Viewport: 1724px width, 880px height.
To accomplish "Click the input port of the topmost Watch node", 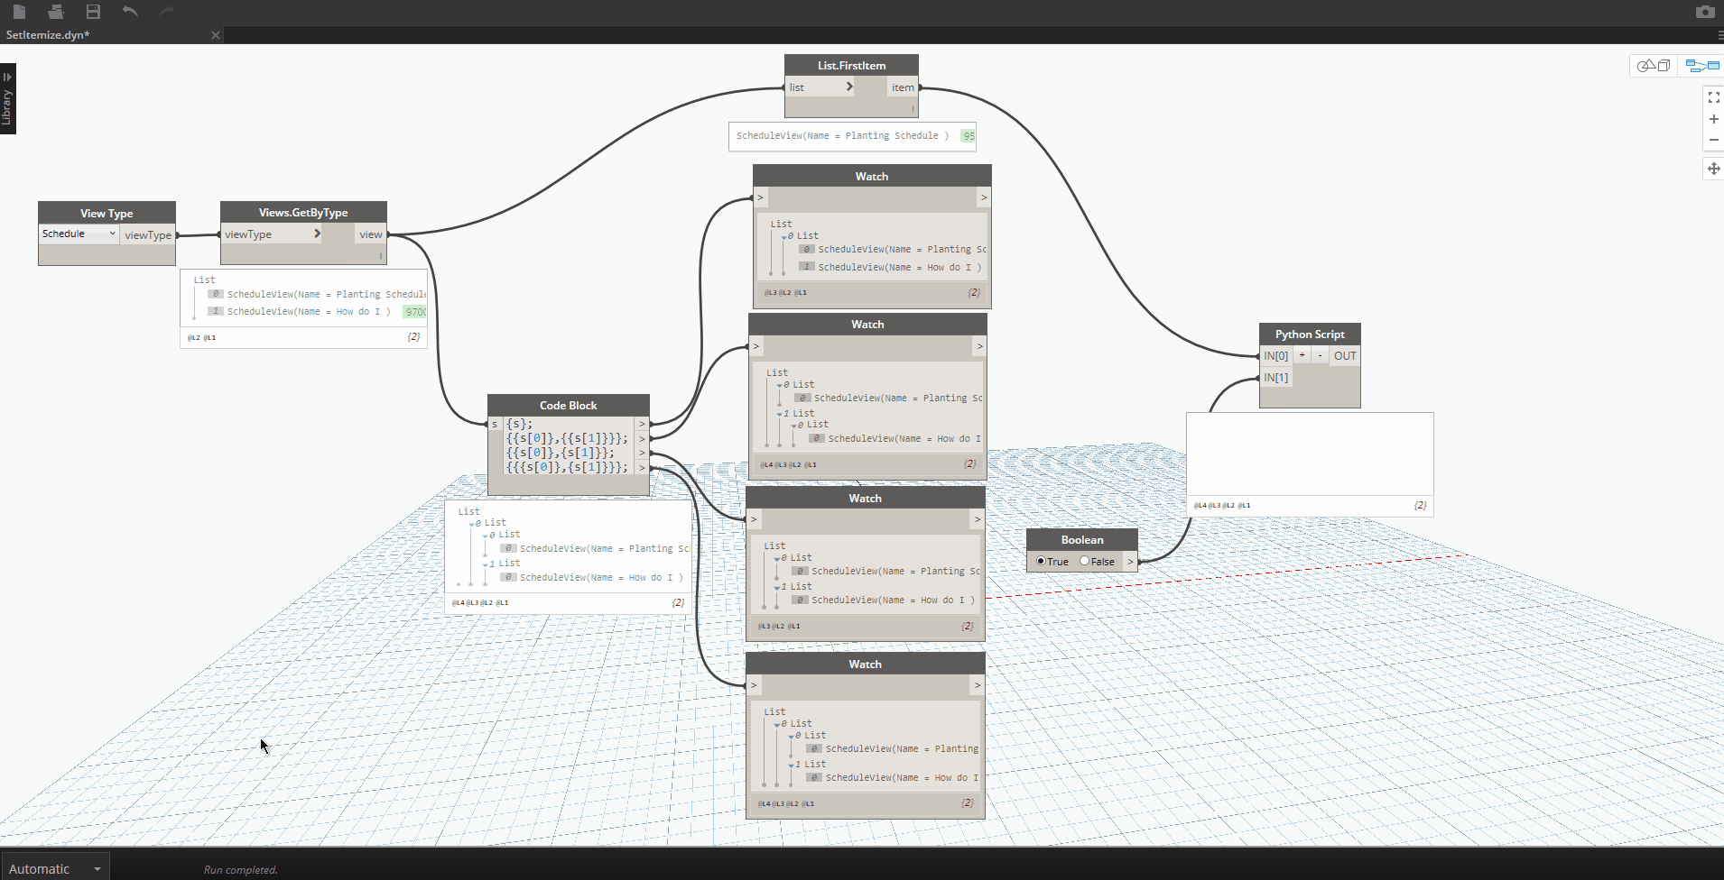I will coord(760,197).
